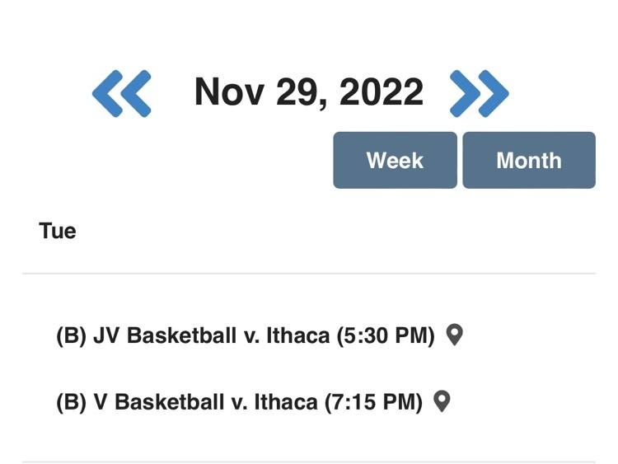Navigate back from Nov 29 using blue chevrons
618x464 pixels.
click(121, 93)
